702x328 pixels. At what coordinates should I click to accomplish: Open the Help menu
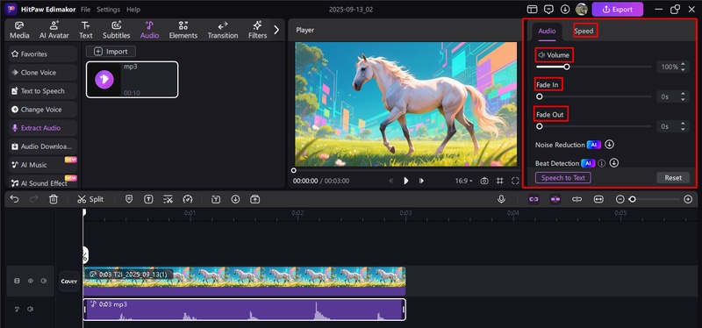(133, 10)
